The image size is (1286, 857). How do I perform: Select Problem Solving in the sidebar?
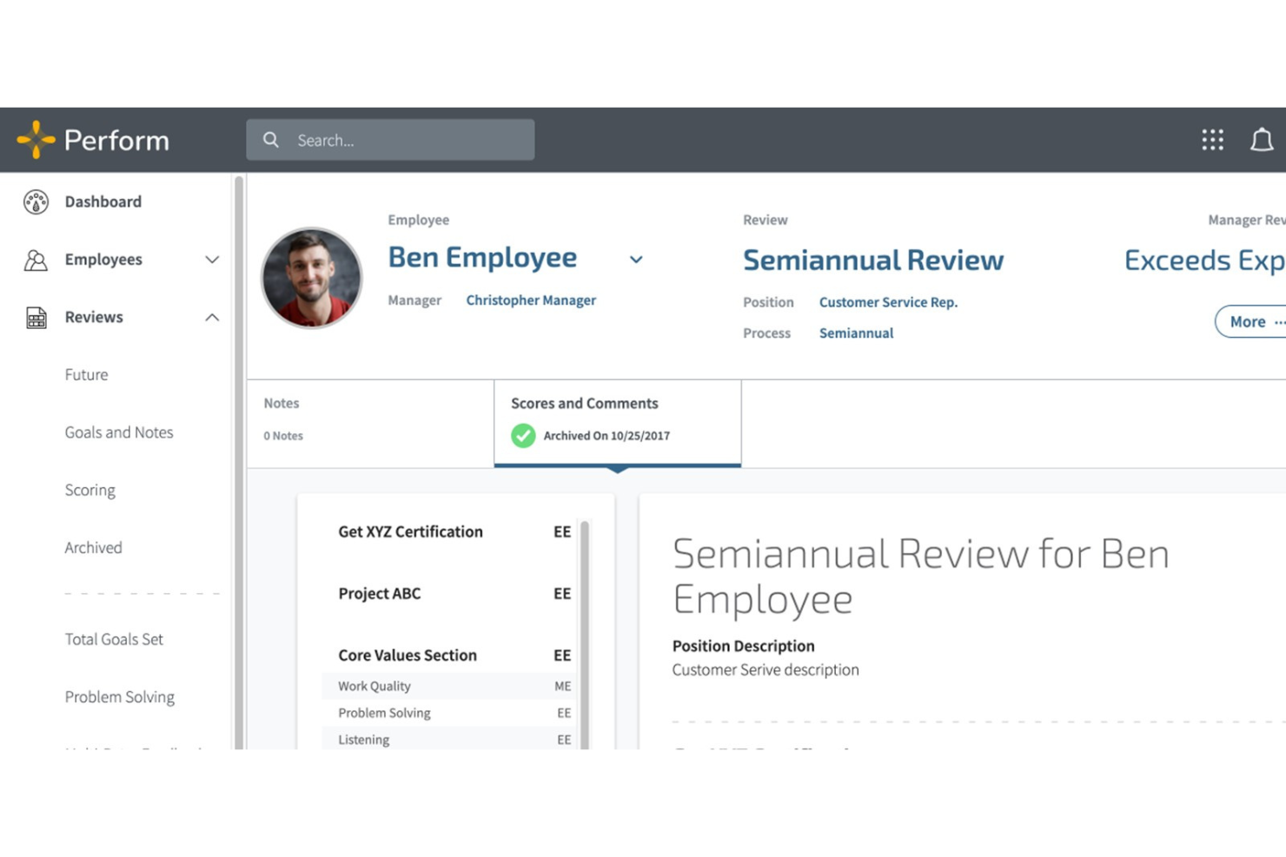tap(119, 697)
